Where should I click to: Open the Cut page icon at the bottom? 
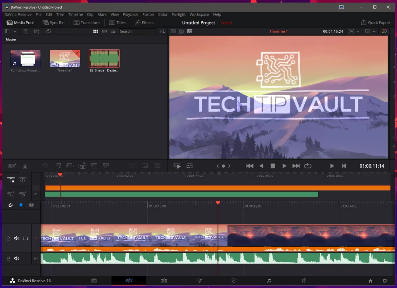point(129,281)
